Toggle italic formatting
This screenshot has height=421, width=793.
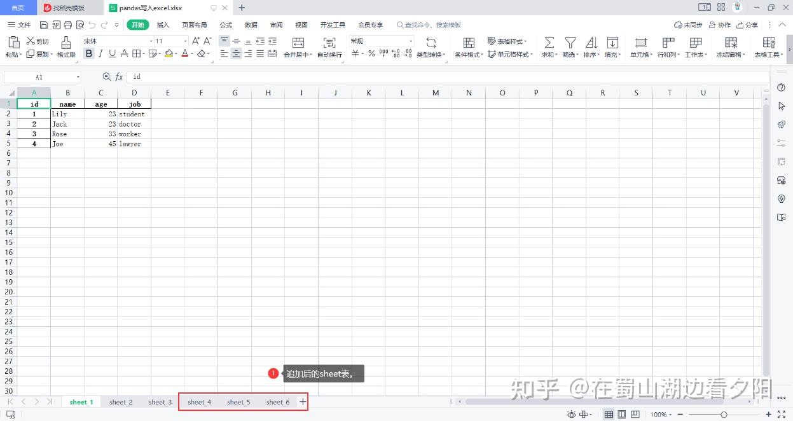coord(100,54)
